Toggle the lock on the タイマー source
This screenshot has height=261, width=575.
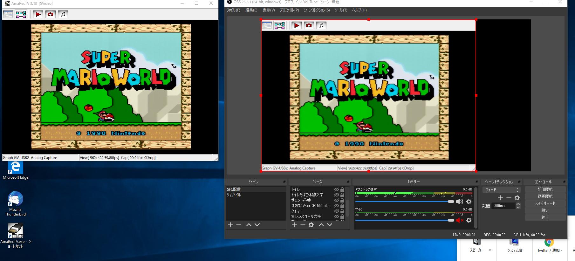tap(342, 211)
